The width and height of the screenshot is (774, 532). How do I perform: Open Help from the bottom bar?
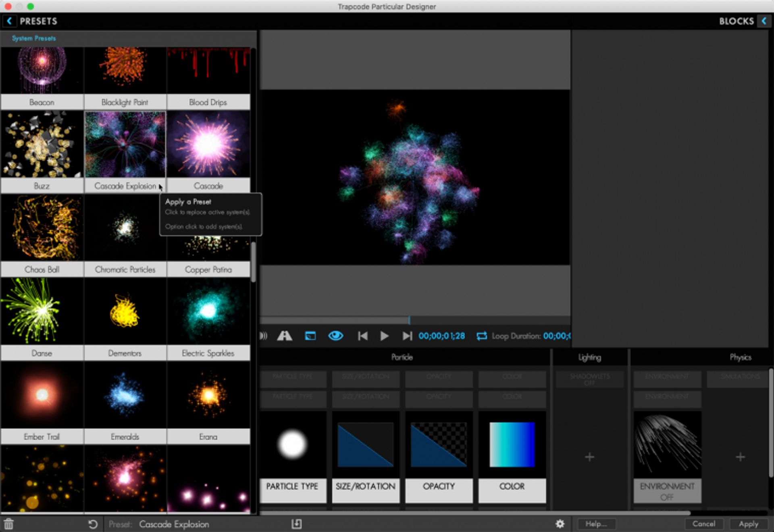(597, 524)
